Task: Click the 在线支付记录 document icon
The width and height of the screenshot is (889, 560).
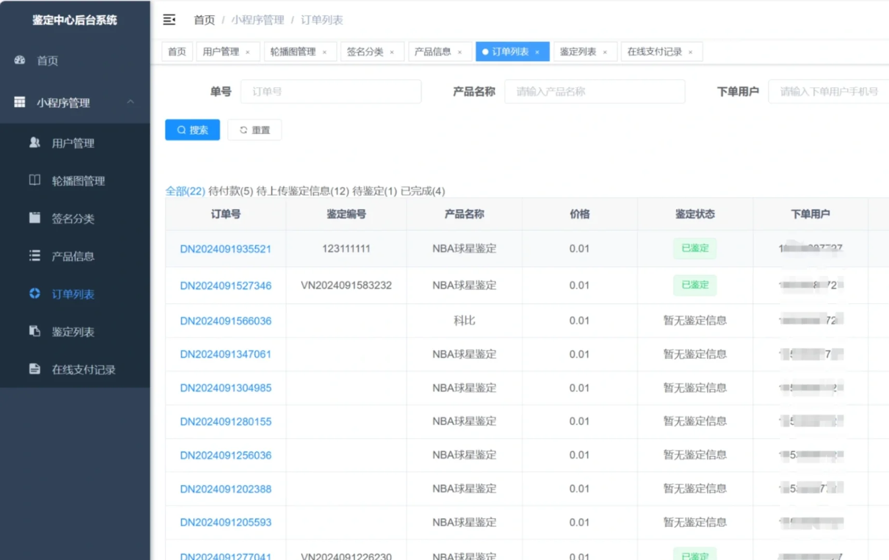Action: tap(34, 369)
